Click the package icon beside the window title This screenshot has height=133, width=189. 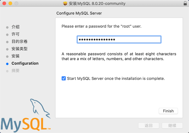pyautogui.click(x=65, y=4)
